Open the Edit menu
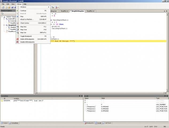Image resolution: width=169 pixels, height=128 pixels. (x=8, y=4)
